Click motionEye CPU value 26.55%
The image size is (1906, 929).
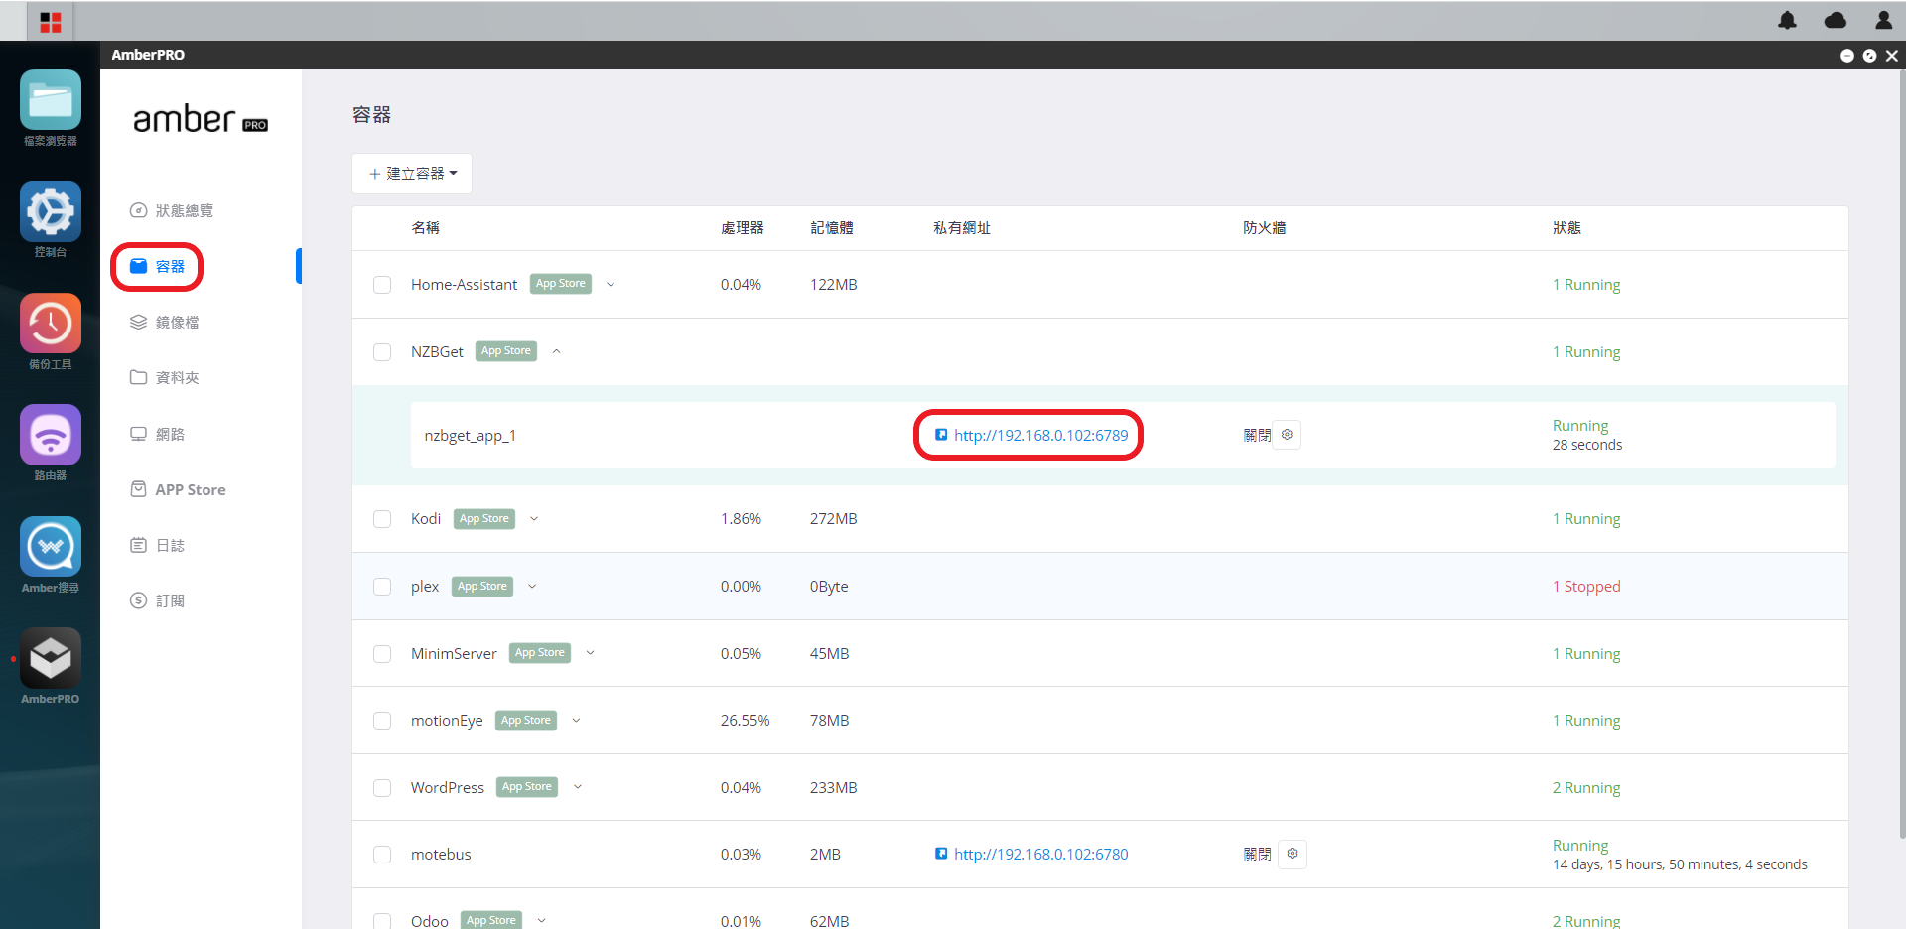(746, 721)
